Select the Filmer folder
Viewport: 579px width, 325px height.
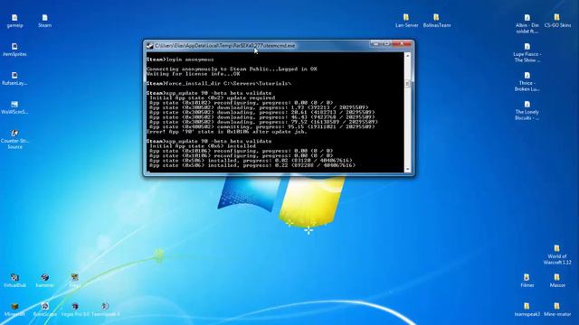pyautogui.click(x=527, y=281)
